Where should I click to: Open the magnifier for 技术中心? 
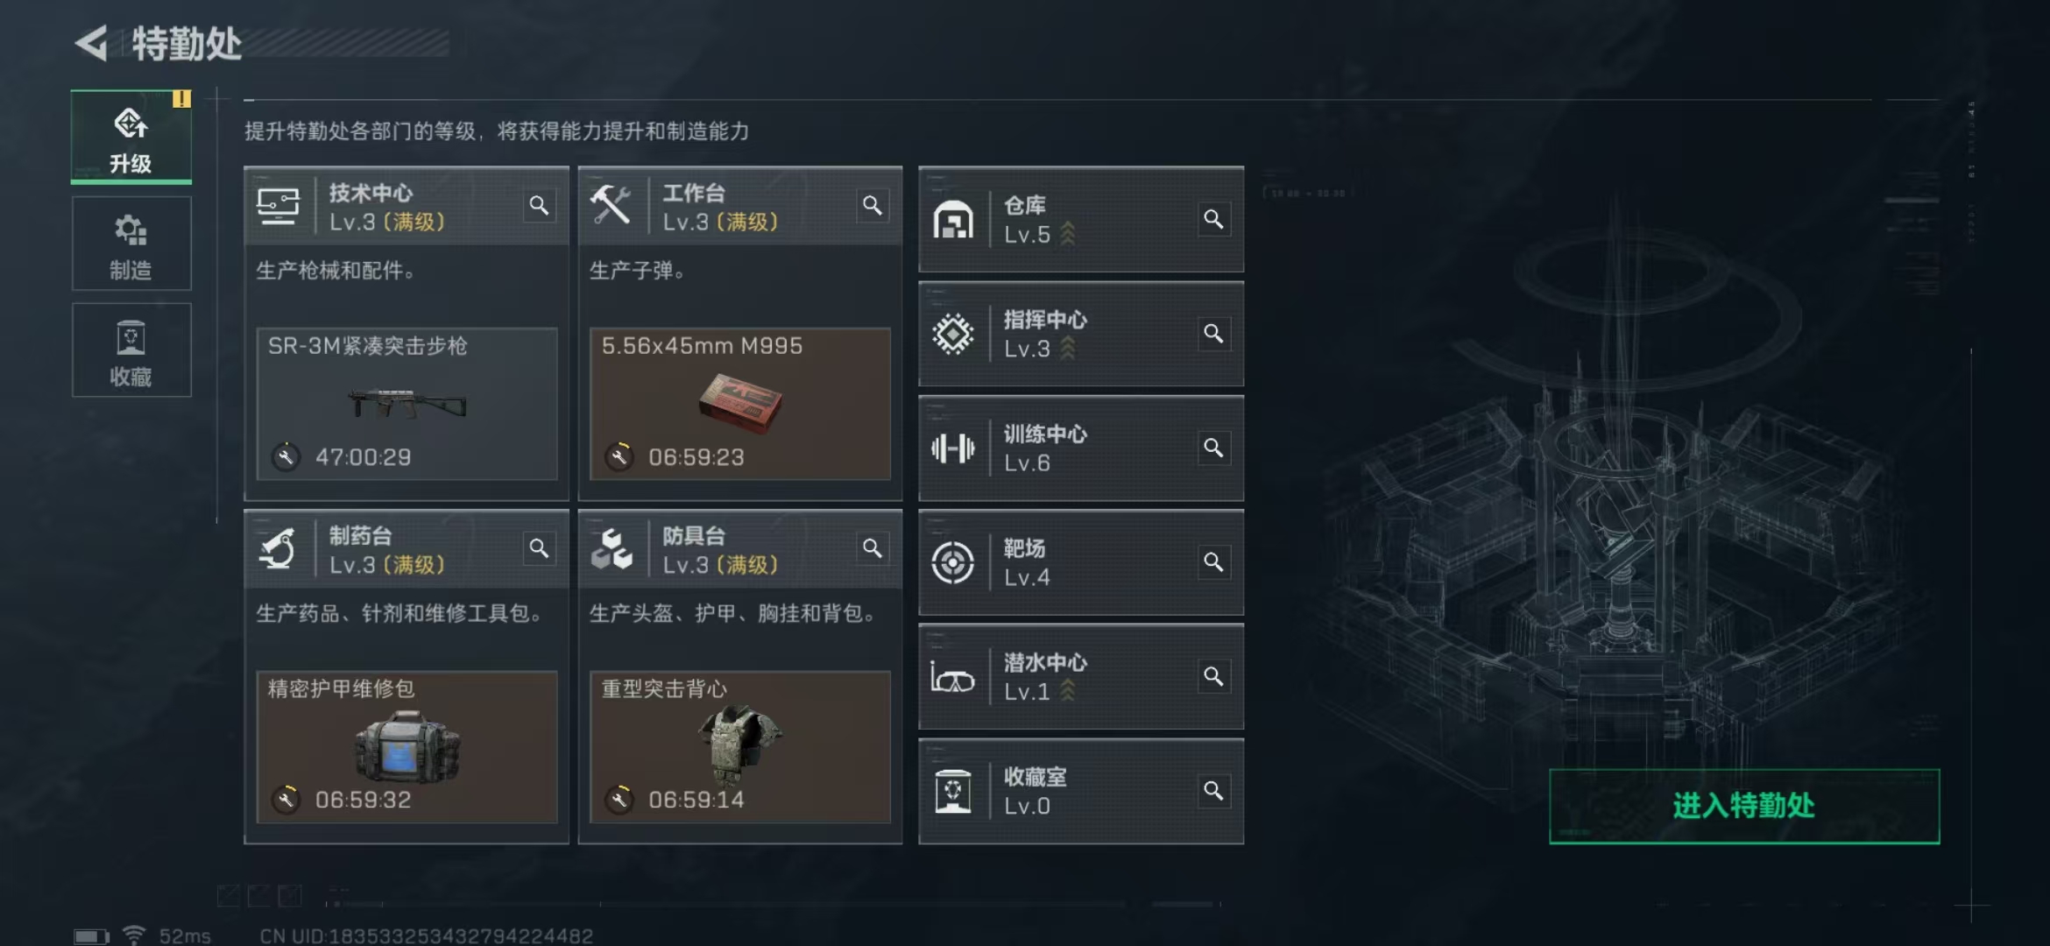coord(539,206)
